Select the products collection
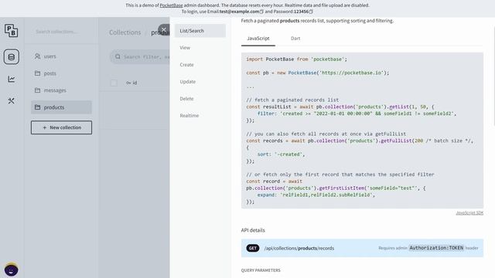 click(x=61, y=107)
